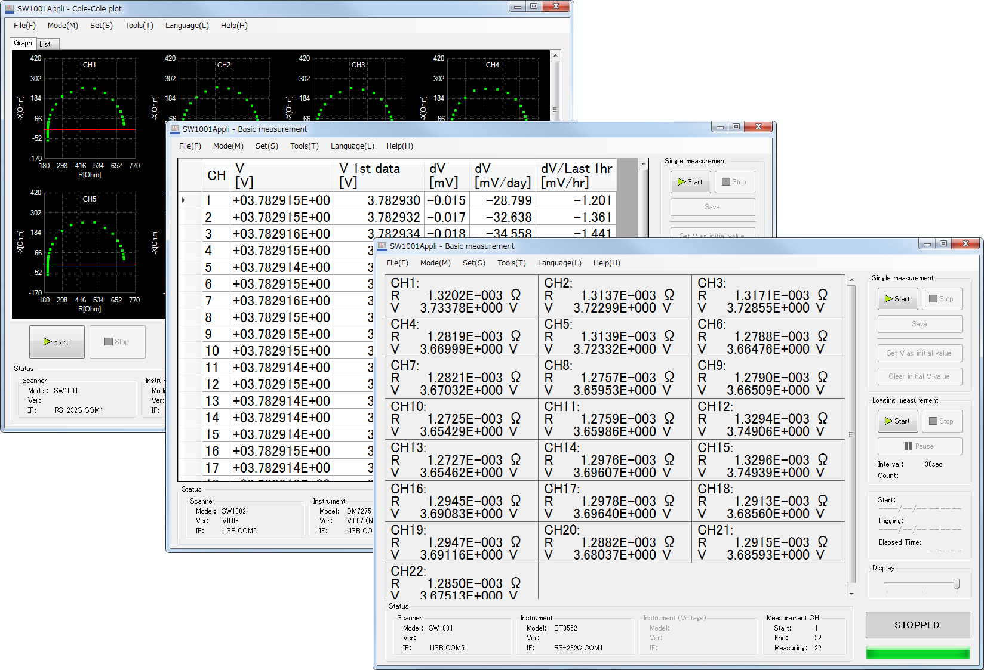Image resolution: width=984 pixels, height=670 pixels.
Task: Click the Cole-Cole window title icon
Action: pyautogui.click(x=9, y=9)
